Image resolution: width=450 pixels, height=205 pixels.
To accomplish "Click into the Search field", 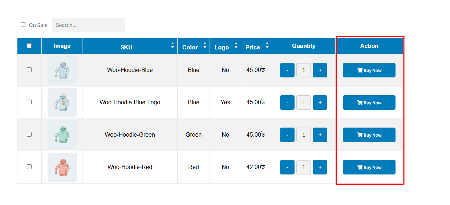I will [89, 25].
